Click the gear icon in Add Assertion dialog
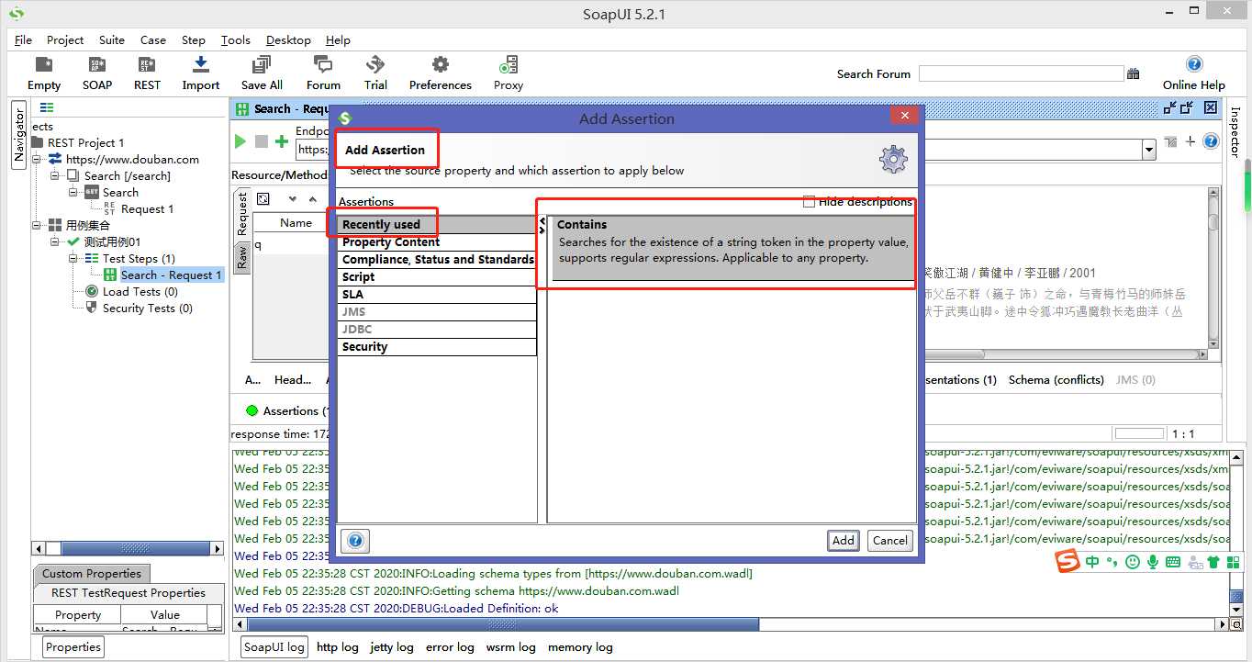 (x=893, y=159)
